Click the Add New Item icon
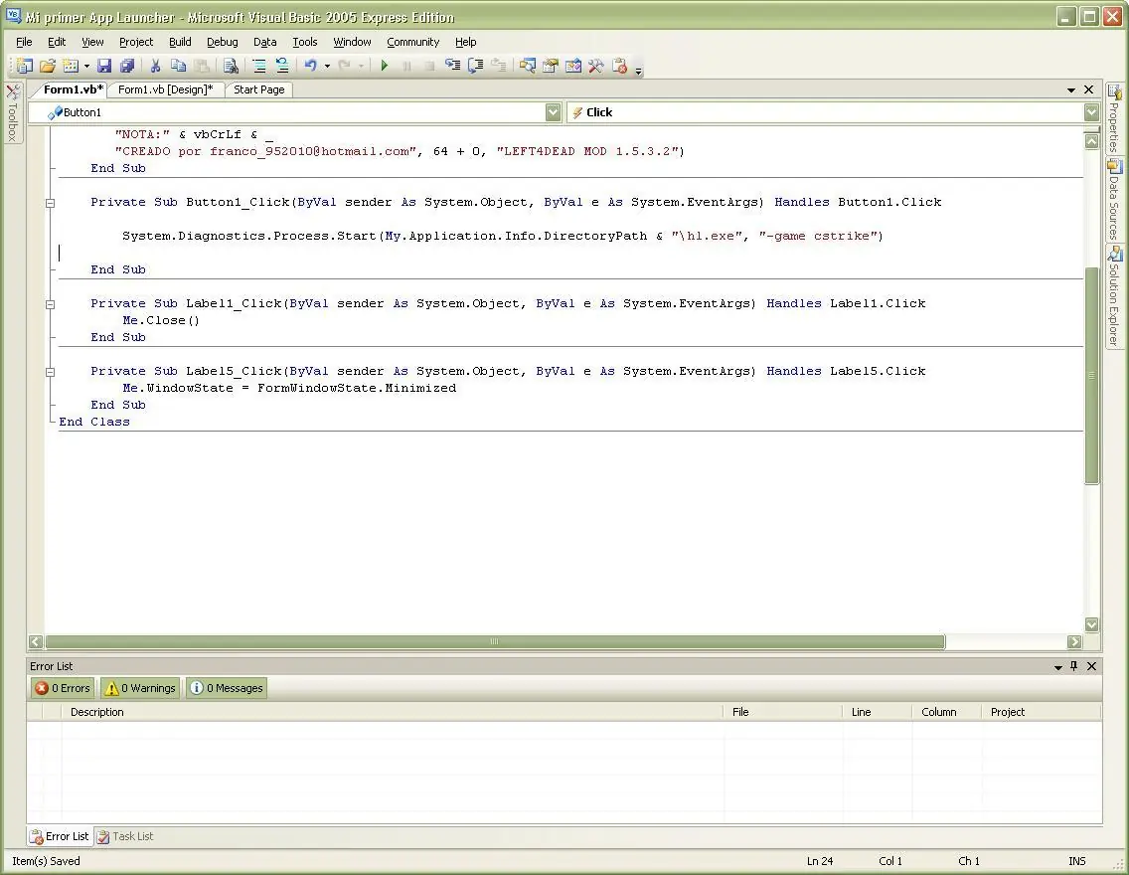This screenshot has width=1129, height=875. 71,67
